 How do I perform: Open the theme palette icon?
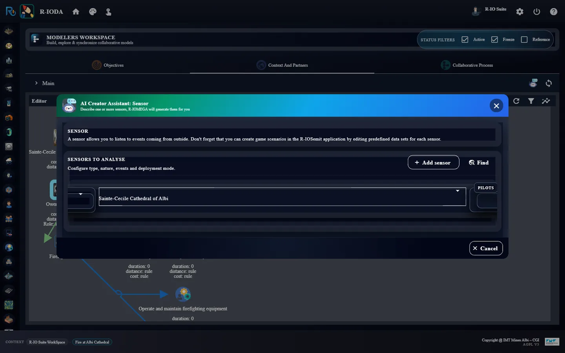pyautogui.click(x=93, y=12)
